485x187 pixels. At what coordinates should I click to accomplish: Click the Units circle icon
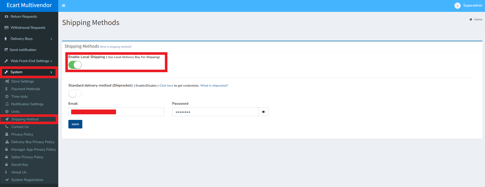7,112
